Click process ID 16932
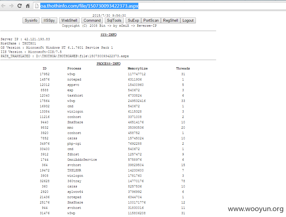 45,106
